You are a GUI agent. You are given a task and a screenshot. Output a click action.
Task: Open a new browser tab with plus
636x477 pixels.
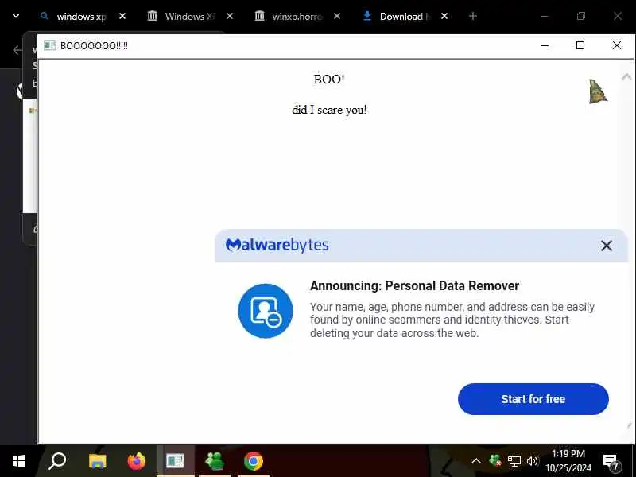pyautogui.click(x=472, y=16)
